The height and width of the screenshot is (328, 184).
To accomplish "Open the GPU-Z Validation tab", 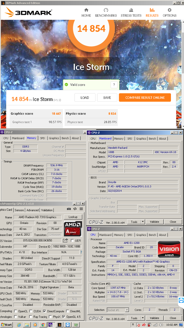I will [47, 210].
